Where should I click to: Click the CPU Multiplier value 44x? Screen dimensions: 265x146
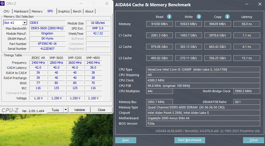160,91
